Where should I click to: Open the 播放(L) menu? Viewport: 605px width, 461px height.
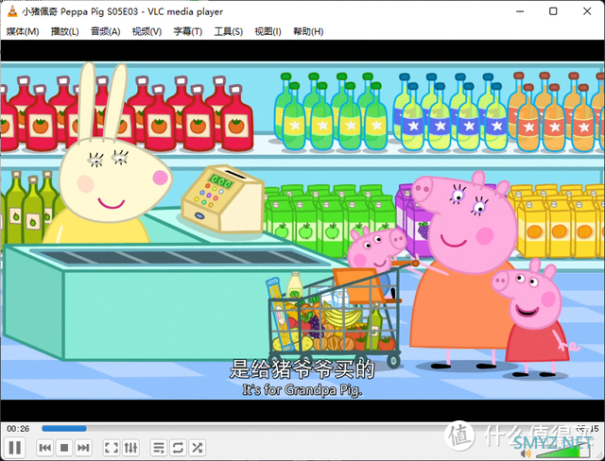click(65, 31)
